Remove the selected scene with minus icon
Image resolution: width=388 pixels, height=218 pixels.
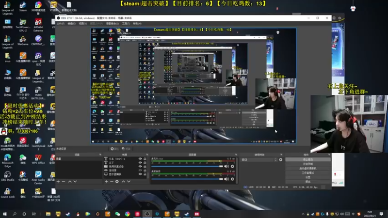[64, 181]
